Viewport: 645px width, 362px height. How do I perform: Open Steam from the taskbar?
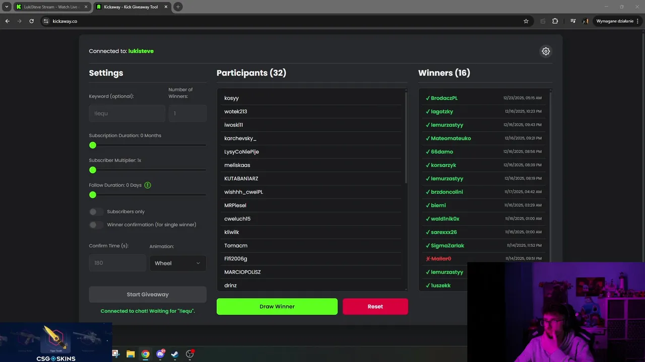175,354
